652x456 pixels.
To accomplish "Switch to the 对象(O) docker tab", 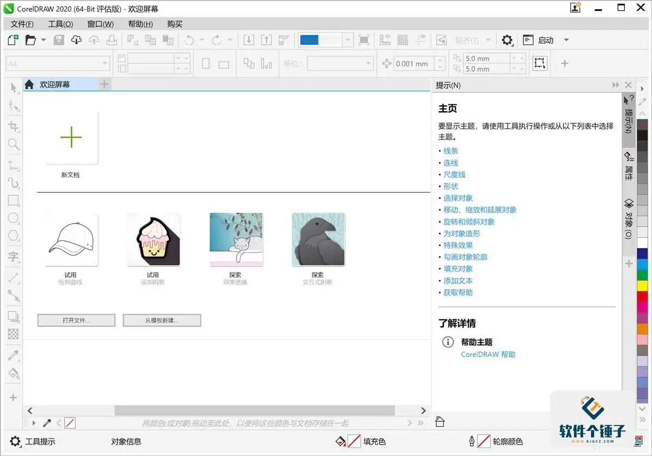I will point(629,219).
